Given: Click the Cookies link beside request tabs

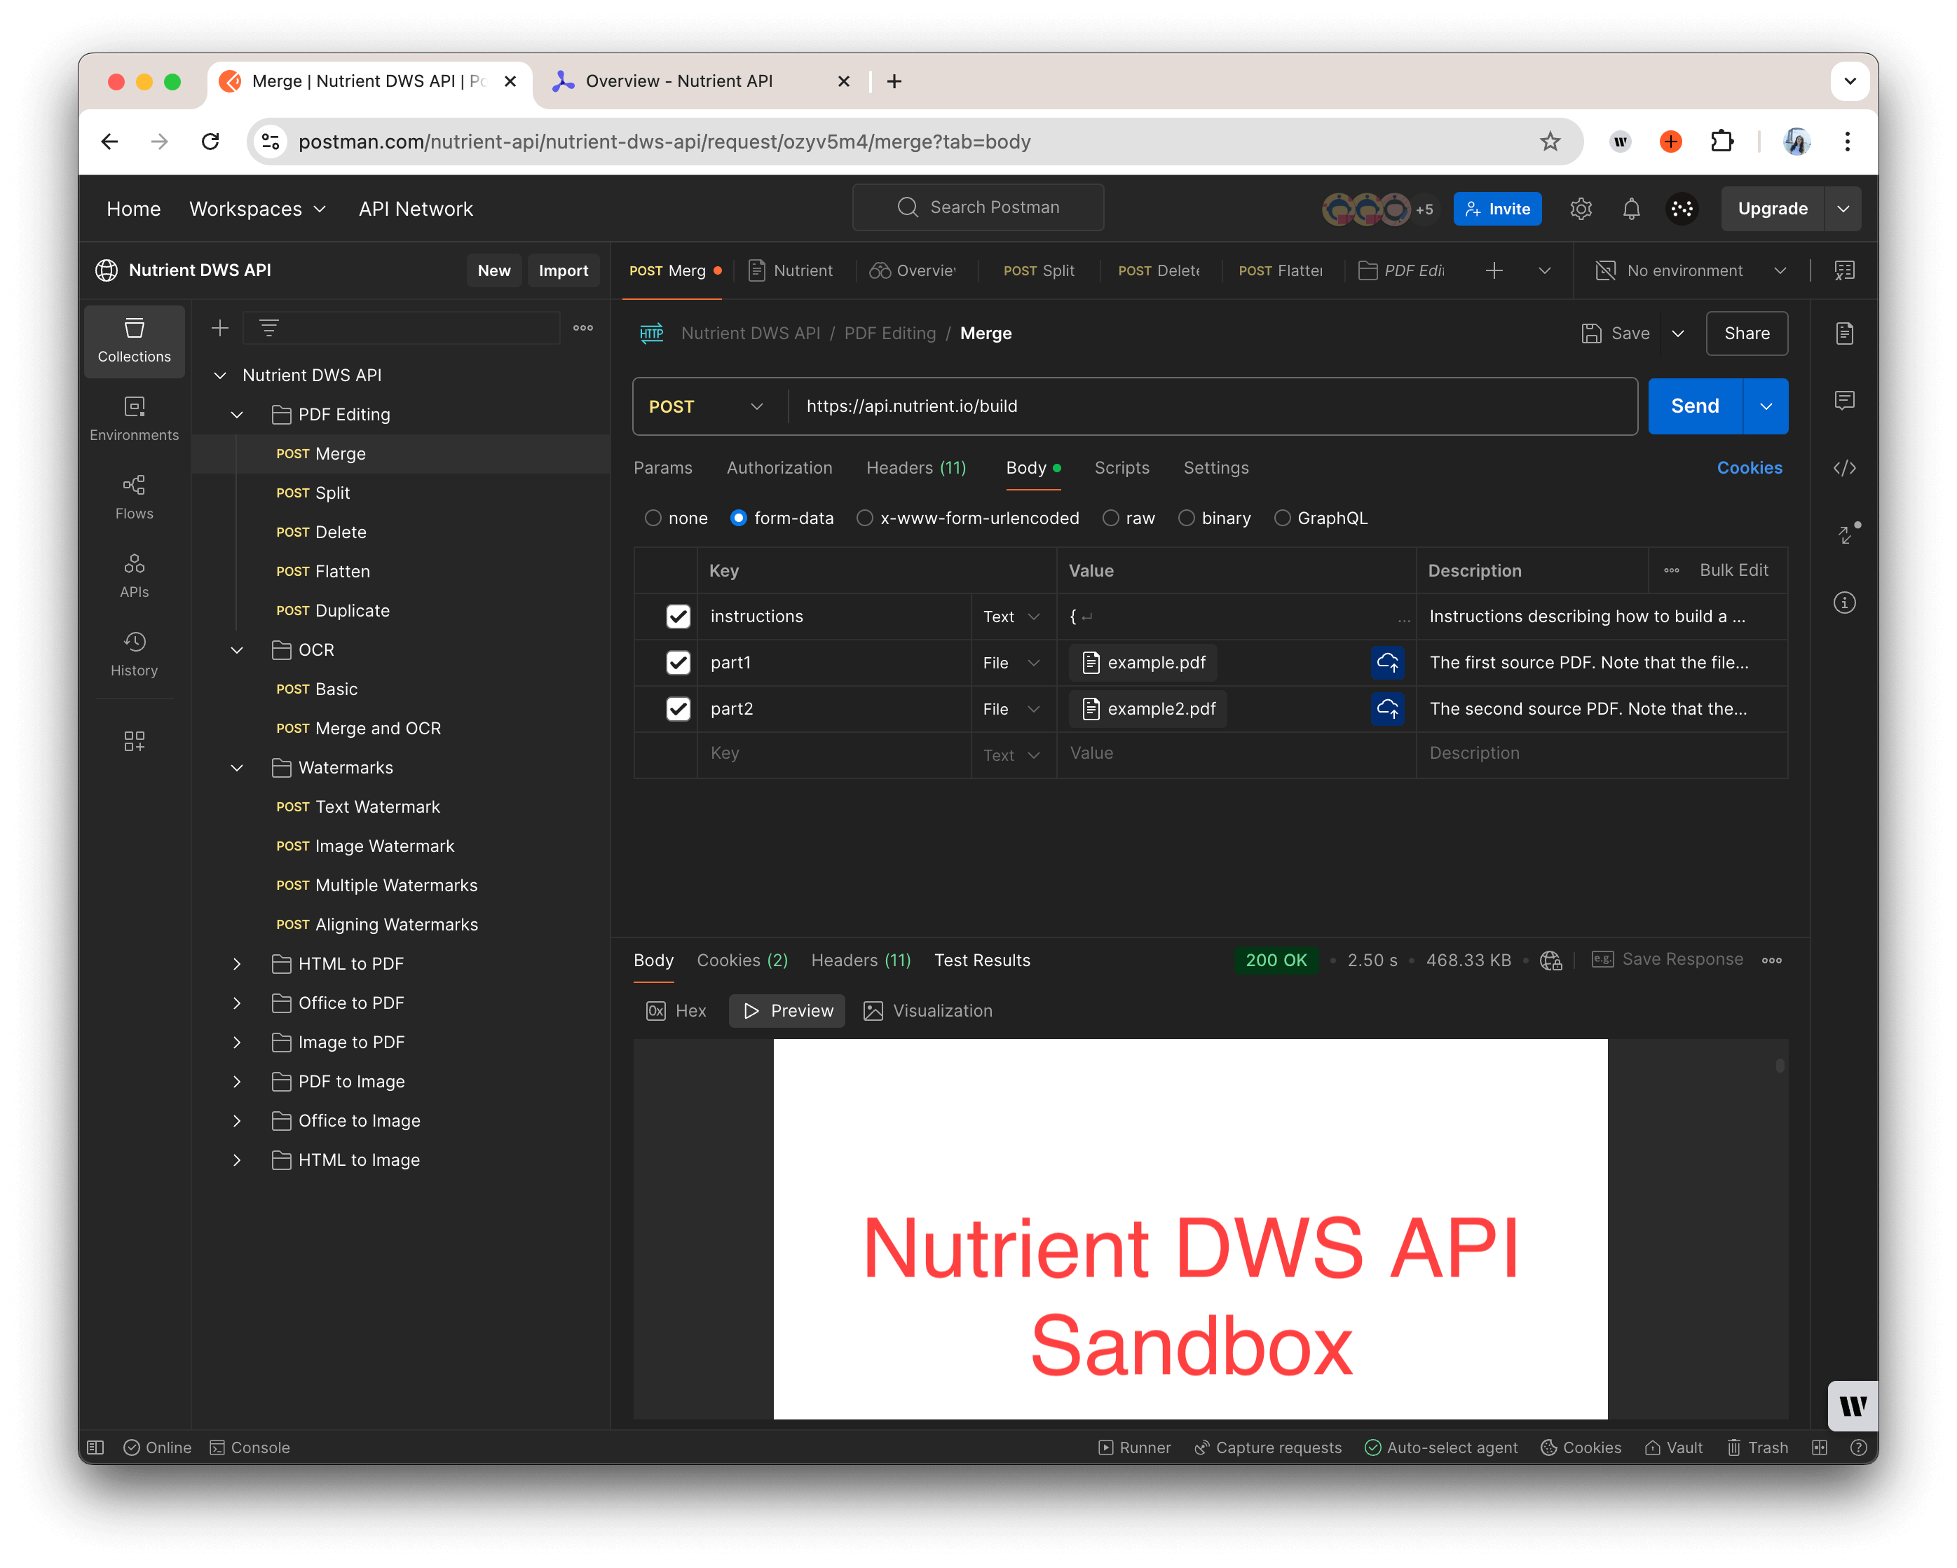Looking at the screenshot, I should (x=1748, y=467).
